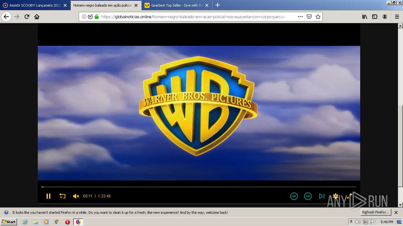403x226 pixels.
Task: Click the tracking protection shield icon
Action: (90, 17)
